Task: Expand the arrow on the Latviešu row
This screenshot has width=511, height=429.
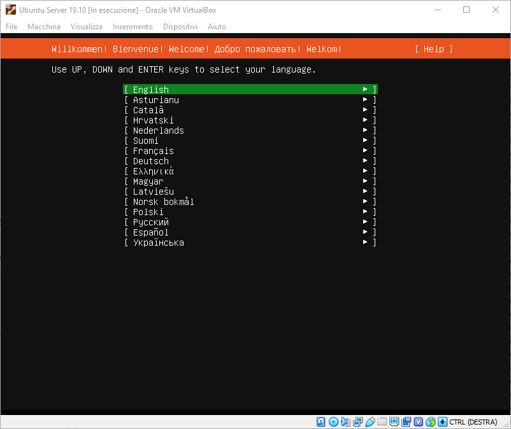Action: (x=365, y=192)
